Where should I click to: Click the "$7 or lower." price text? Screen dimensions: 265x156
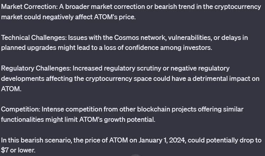click(18, 150)
